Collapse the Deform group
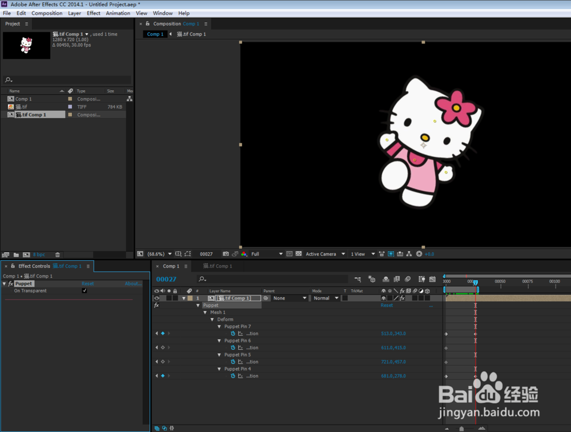The image size is (571, 432). tap(212, 320)
